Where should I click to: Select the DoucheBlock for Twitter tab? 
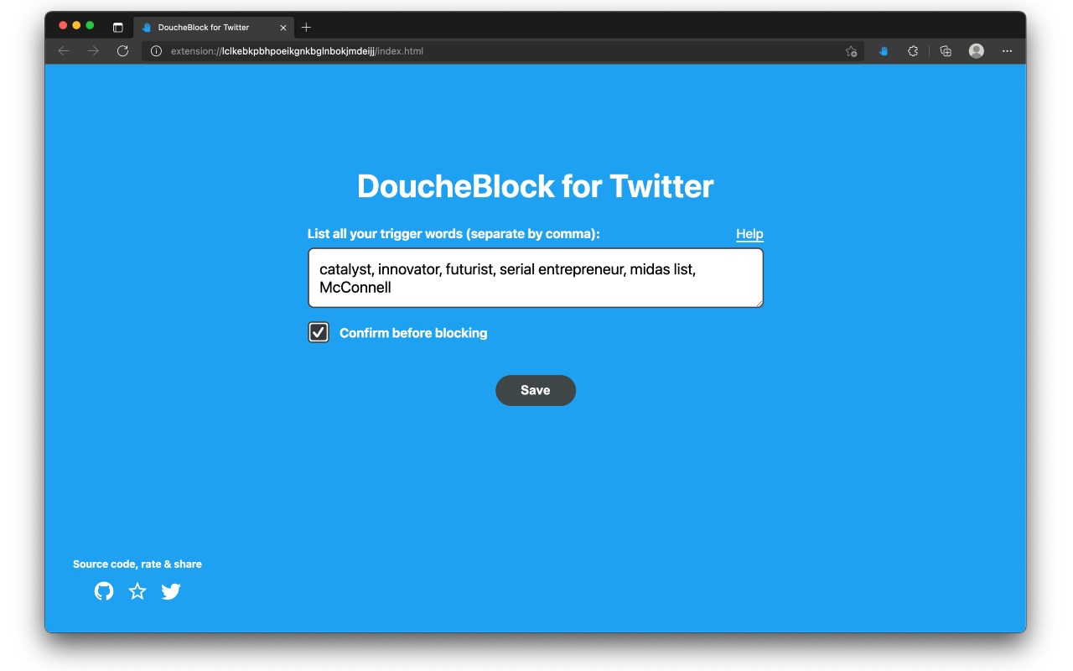214,27
